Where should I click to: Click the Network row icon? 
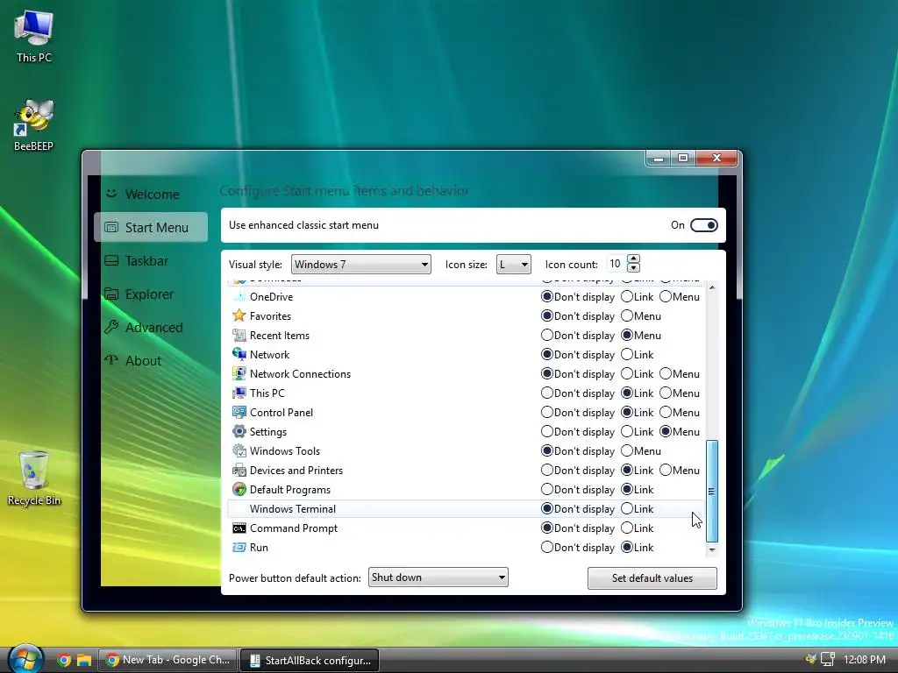(x=239, y=354)
